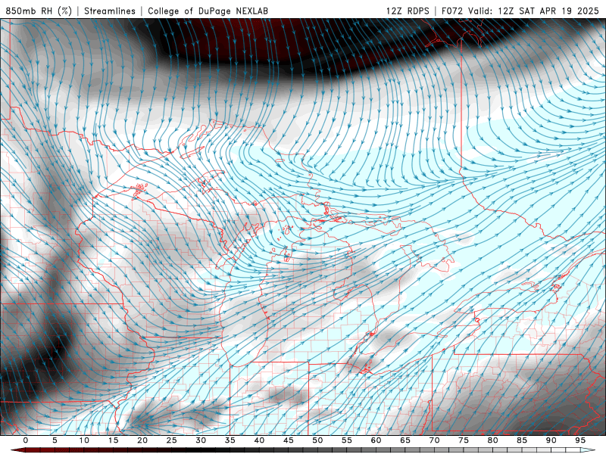
Task: Click the '20' tick label on the legend
Action: 142,440
